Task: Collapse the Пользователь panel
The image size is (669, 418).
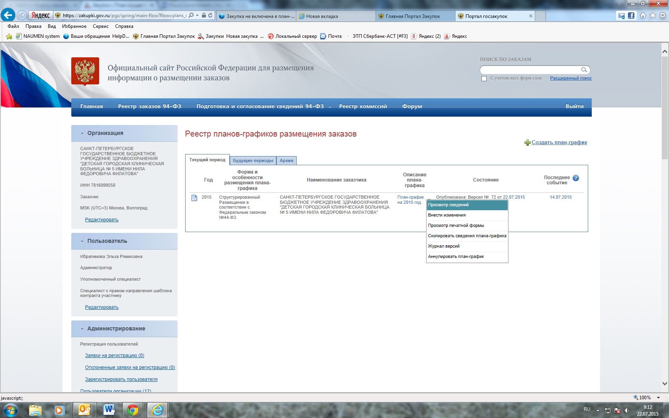Action: click(82, 241)
